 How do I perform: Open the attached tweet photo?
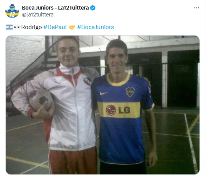(x=102, y=105)
